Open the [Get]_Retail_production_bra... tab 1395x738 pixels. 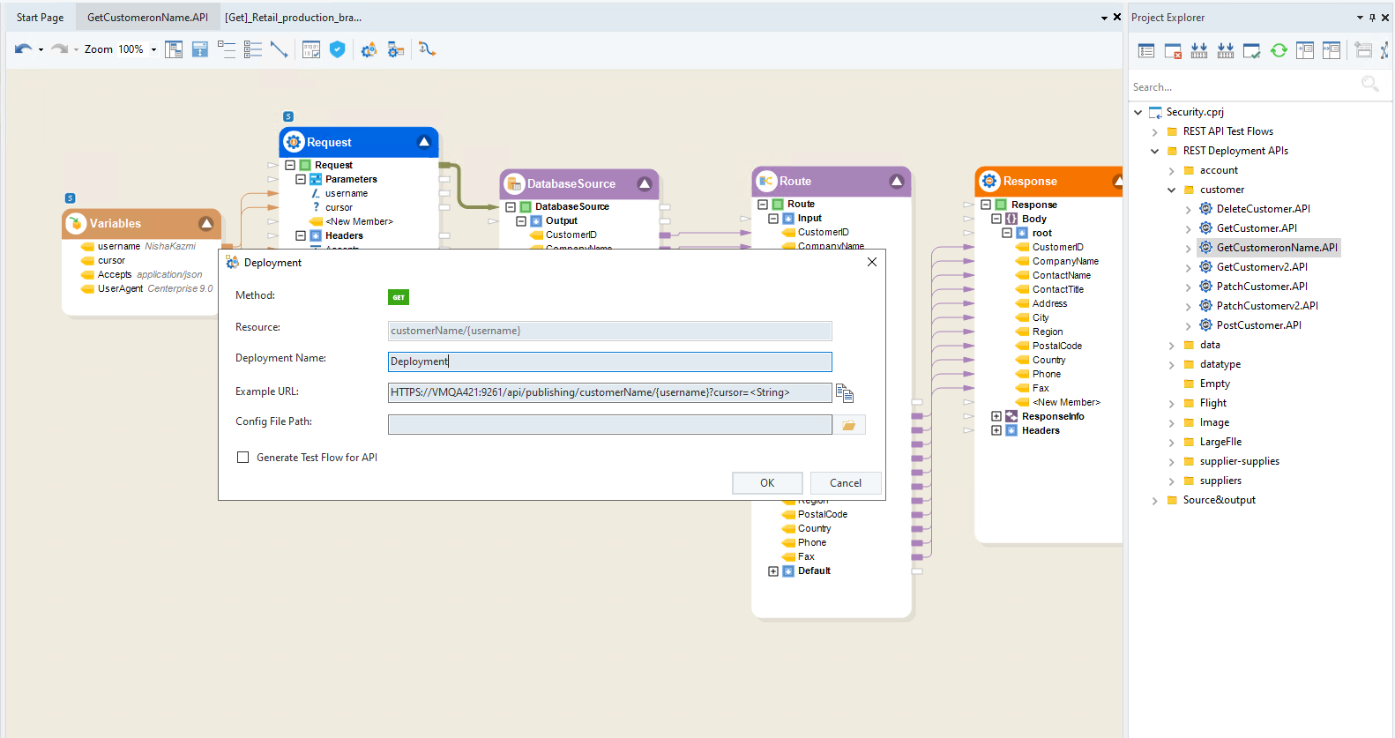(293, 18)
